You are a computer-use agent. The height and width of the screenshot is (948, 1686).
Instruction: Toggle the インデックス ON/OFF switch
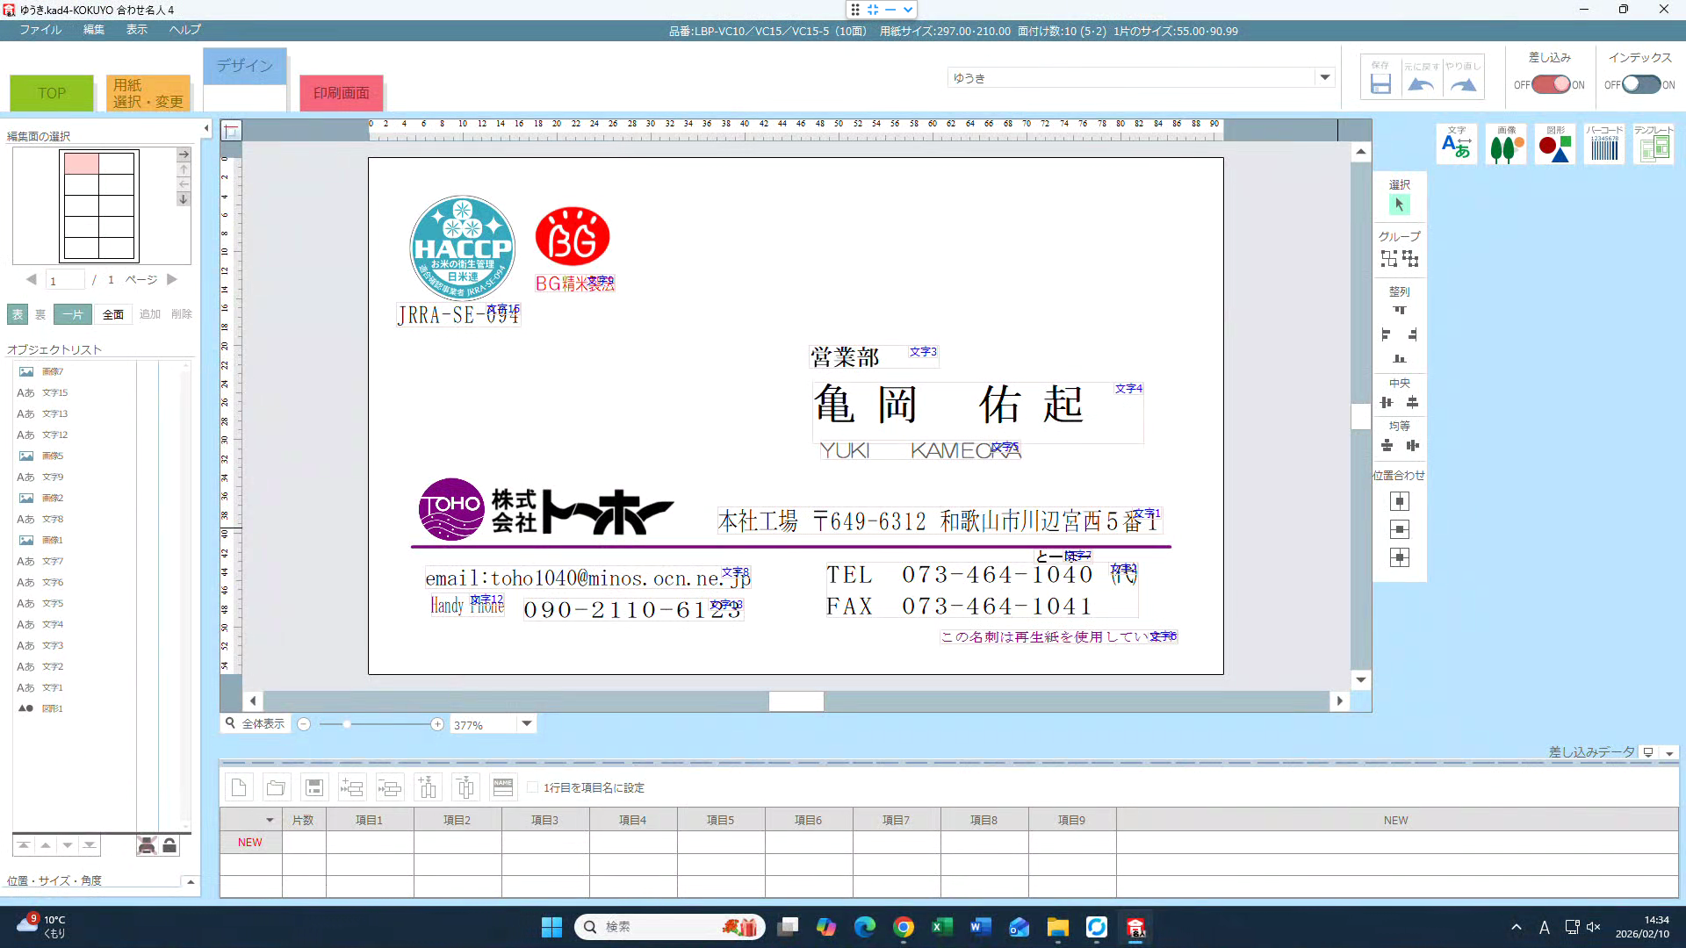point(1640,84)
